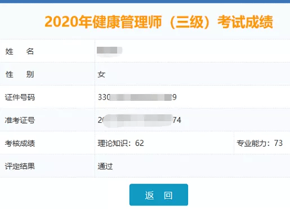Click the 2020年 text in the heading
Screen dimensions: 290x209
coord(68,22)
